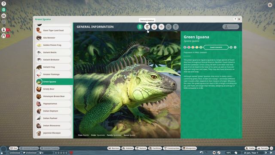275x155 pixels.
Task: Switch to the Natural Habitat tab icon
Action: 147,27
